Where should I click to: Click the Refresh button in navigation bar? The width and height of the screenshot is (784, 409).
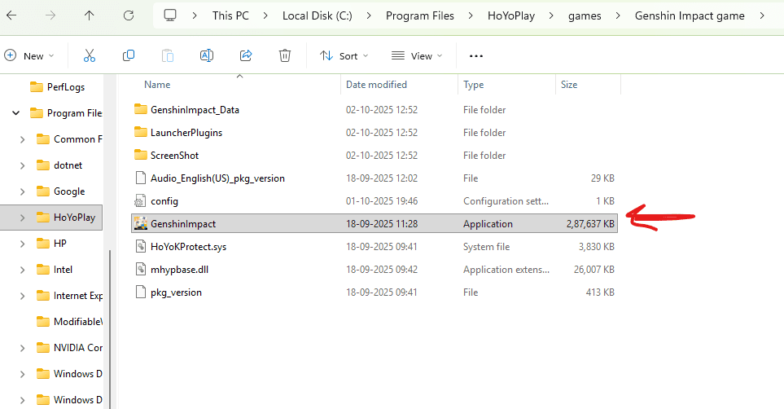tap(129, 15)
